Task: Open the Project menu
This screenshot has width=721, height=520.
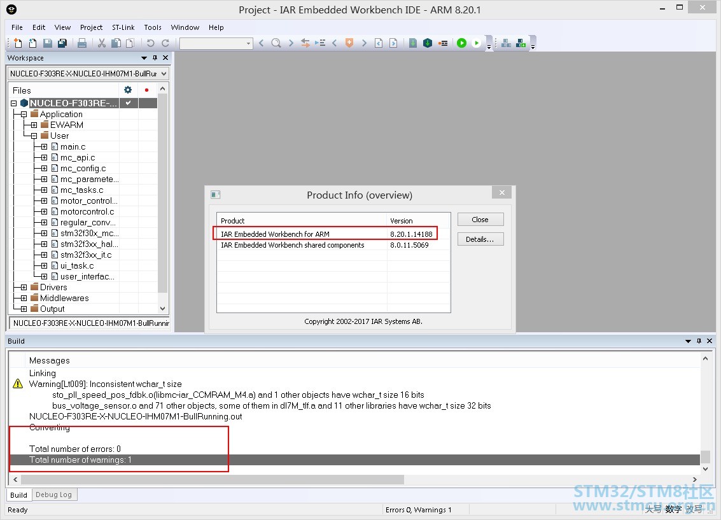Action: [91, 27]
